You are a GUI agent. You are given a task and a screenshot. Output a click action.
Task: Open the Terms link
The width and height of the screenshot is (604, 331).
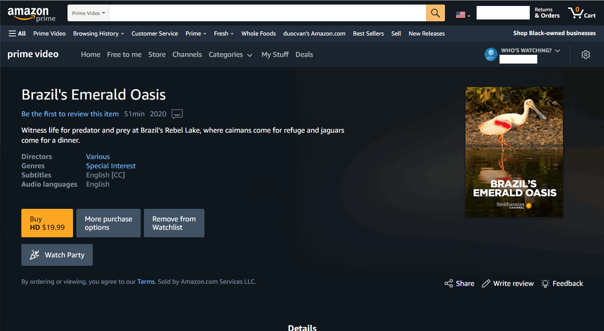pos(146,282)
